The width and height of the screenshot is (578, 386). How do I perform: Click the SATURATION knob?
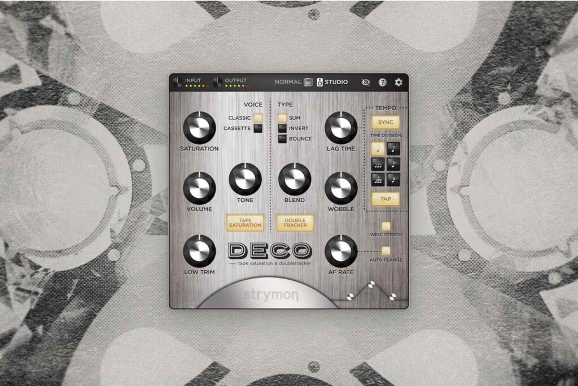(x=199, y=128)
